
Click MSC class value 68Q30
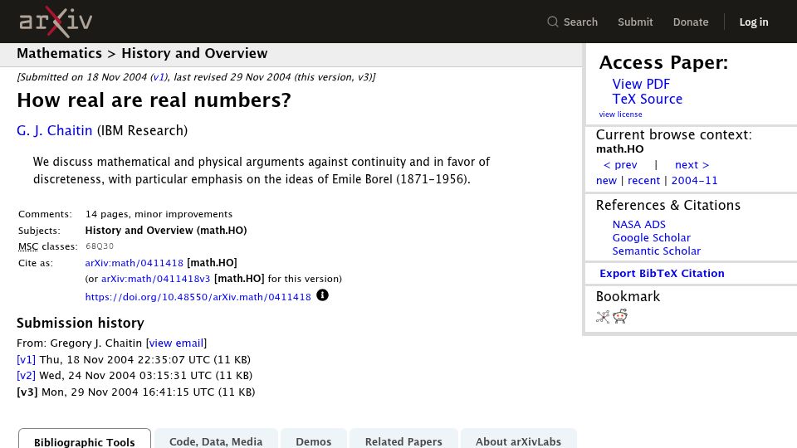click(x=100, y=246)
